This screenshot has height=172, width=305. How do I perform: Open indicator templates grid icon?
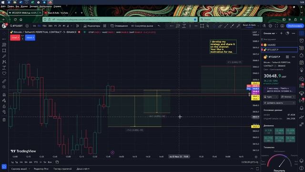pyautogui.click(x=105, y=26)
